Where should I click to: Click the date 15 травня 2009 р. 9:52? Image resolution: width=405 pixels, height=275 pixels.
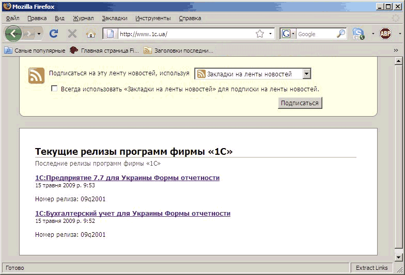point(65,221)
